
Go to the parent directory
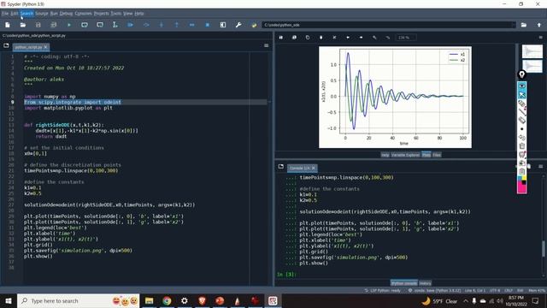pos(539,25)
